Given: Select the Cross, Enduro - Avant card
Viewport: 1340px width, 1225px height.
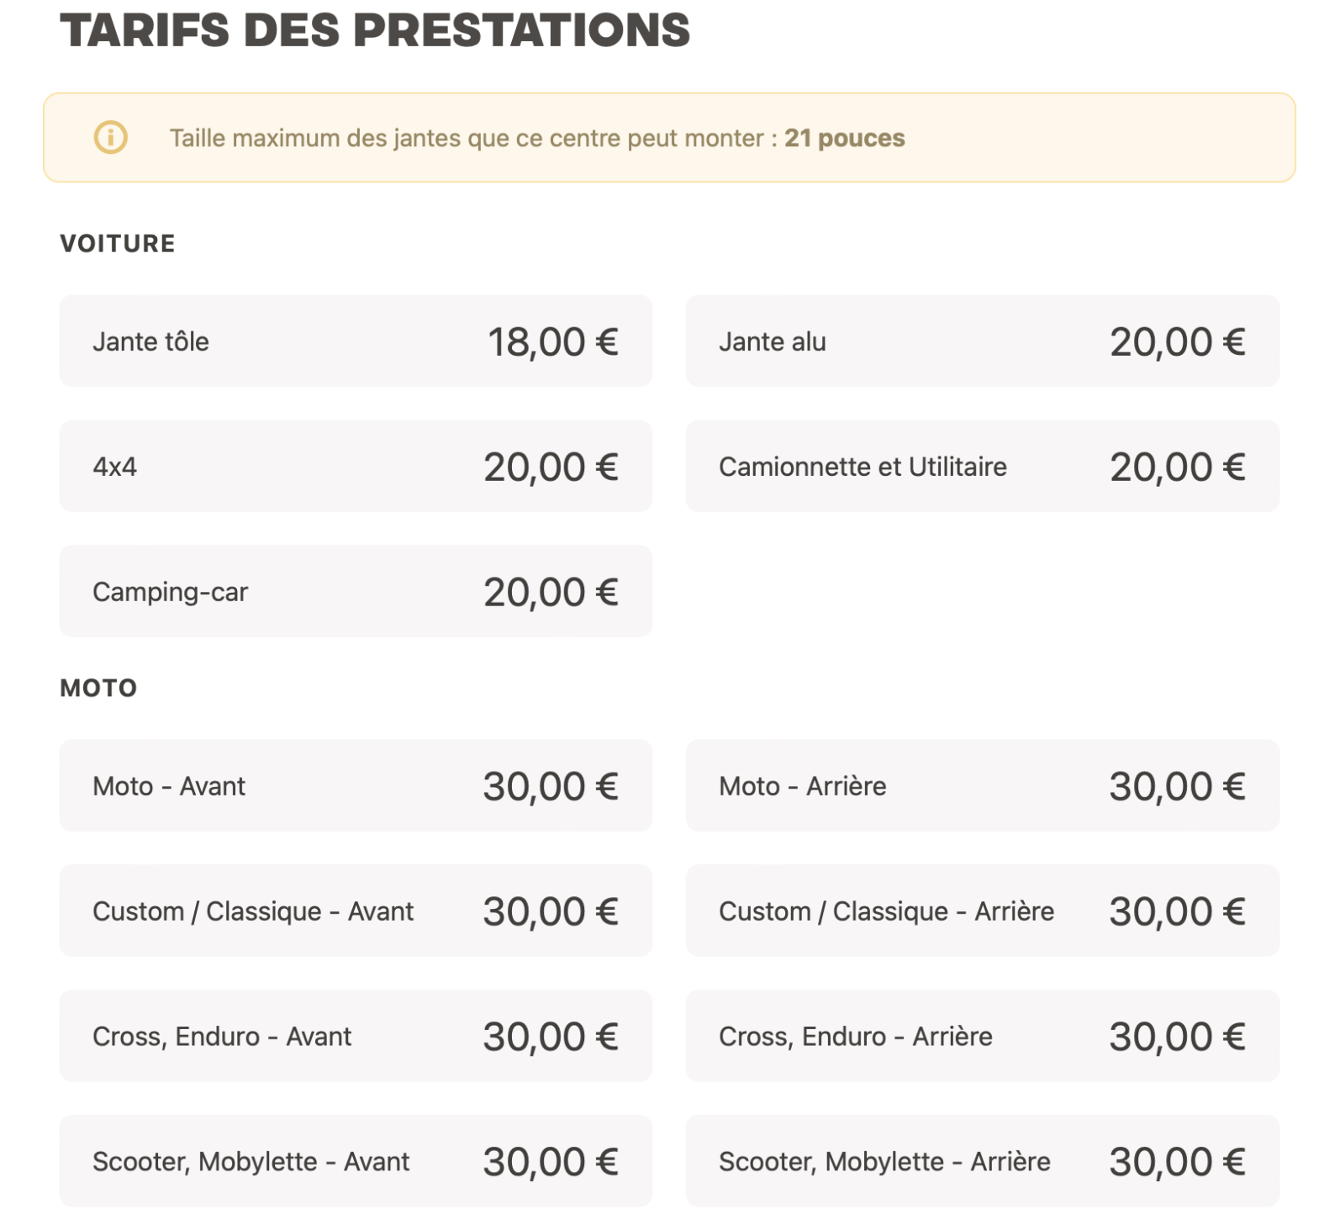Looking at the screenshot, I should point(355,1037).
